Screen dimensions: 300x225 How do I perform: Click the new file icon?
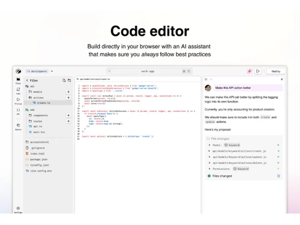[64, 80]
